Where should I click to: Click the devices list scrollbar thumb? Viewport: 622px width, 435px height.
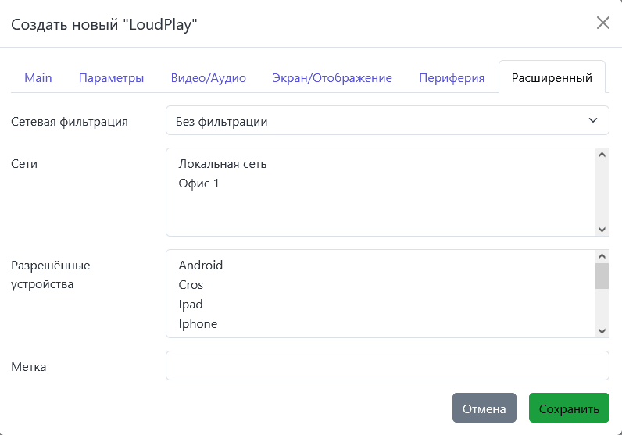pyautogui.click(x=602, y=276)
